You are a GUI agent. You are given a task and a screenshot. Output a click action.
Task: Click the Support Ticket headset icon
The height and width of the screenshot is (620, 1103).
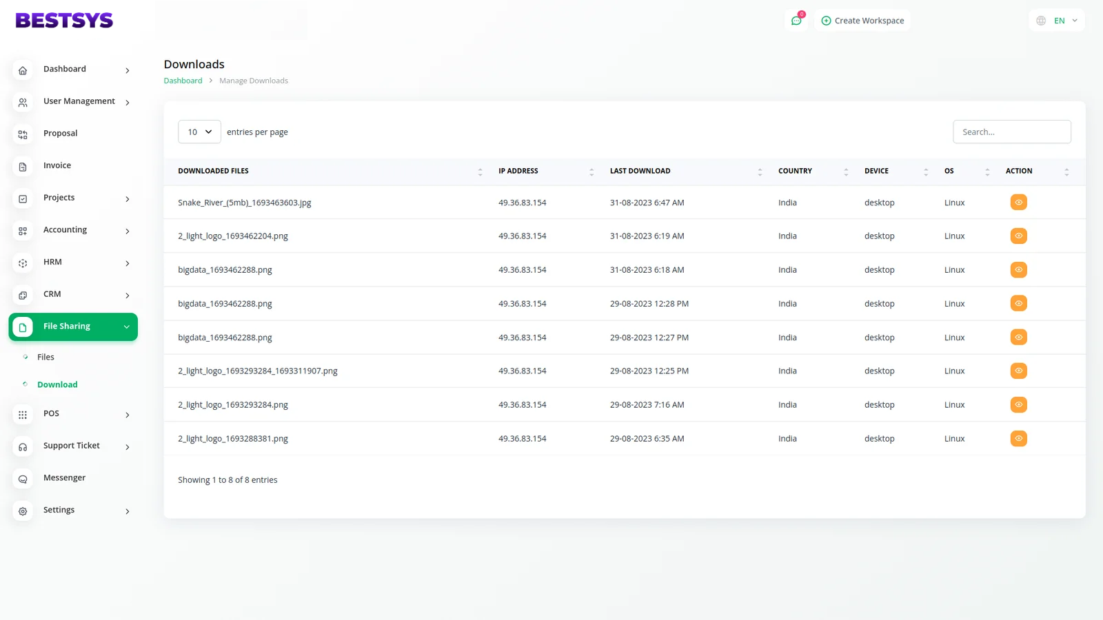[x=23, y=447]
